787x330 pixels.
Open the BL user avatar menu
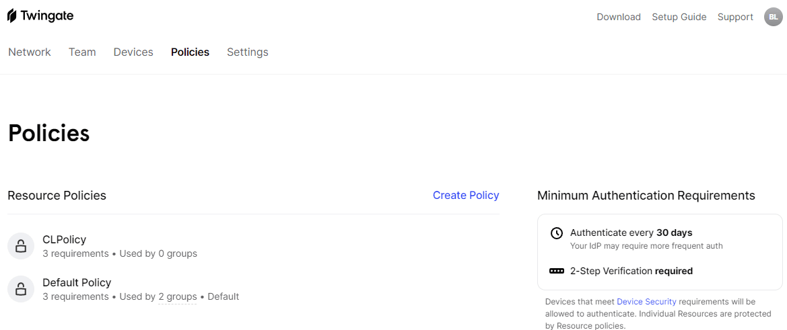coord(773,17)
